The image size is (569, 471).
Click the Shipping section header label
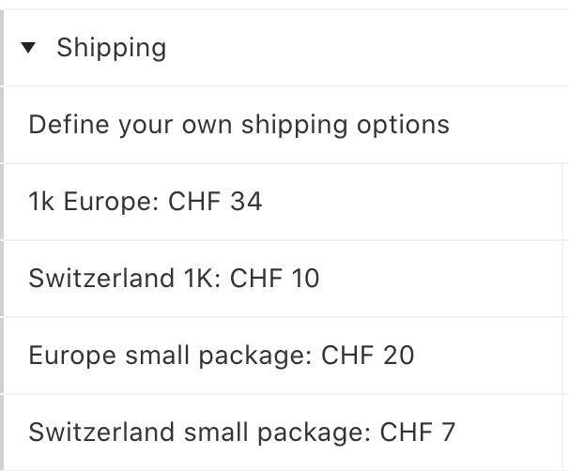point(111,48)
